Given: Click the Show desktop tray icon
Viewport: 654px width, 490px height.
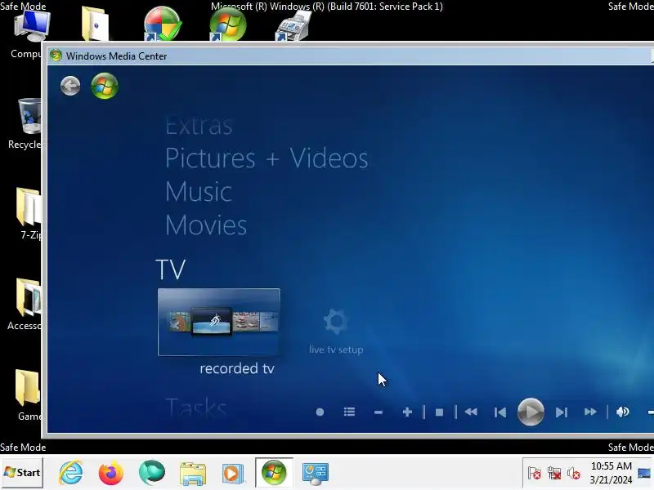Looking at the screenshot, I should coord(644,474).
